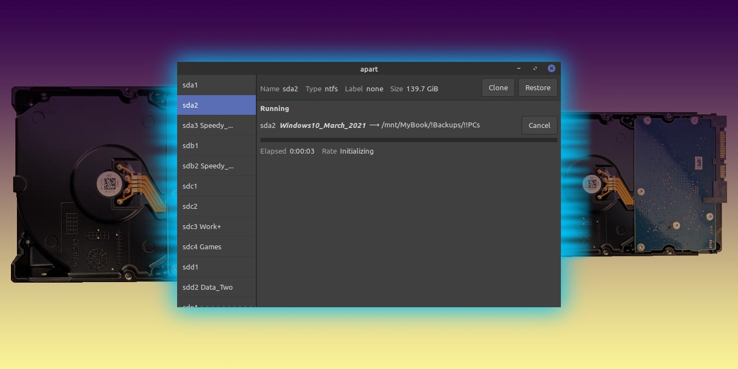The width and height of the screenshot is (738, 369).
Task: Click the restore-window icon in the titlebar
Action: [535, 68]
